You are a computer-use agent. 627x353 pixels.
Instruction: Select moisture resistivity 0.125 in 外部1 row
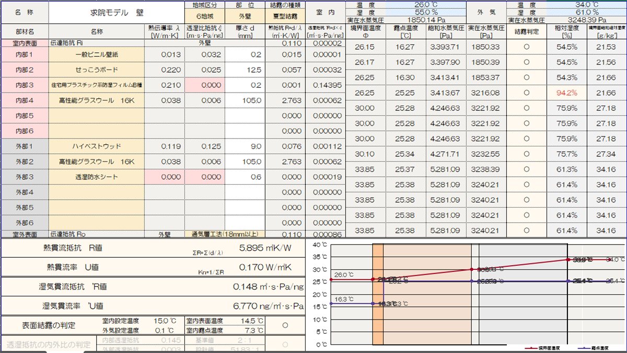[x=205, y=146]
